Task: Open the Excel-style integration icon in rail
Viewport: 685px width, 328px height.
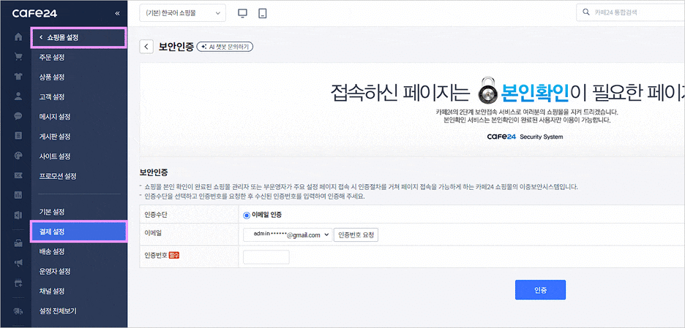Action: click(x=18, y=215)
